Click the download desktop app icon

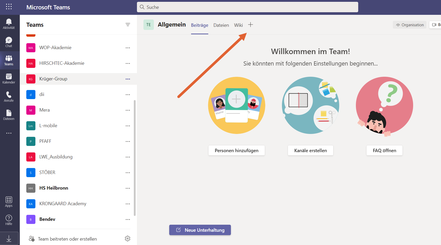click(9, 238)
